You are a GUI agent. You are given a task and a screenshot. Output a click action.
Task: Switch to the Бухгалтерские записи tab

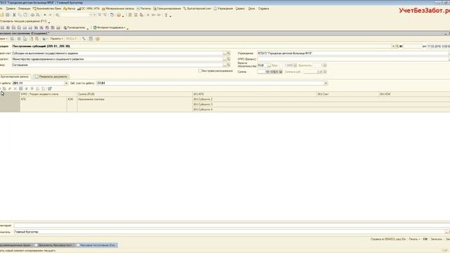coord(15,77)
